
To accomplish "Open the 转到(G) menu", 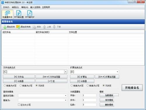I will (x=15, y=7).
